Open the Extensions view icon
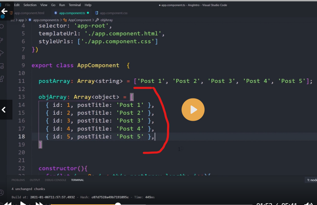 tap(2, 79)
